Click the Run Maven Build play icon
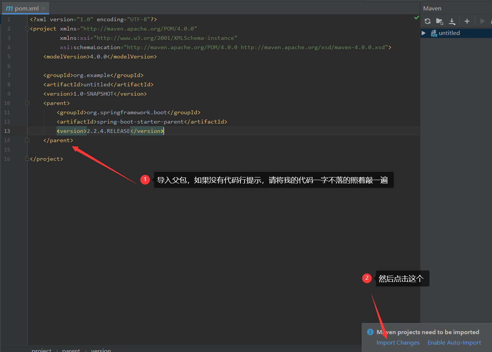 [483, 21]
